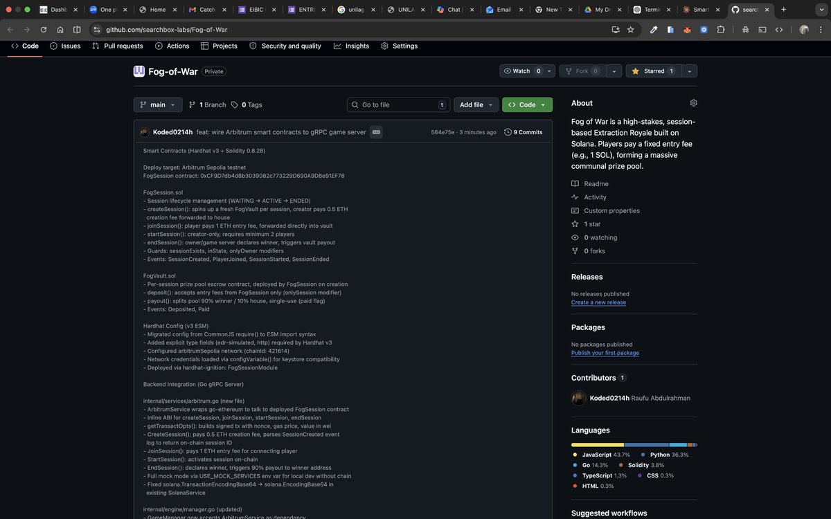Open Custom properties in About sidebar

(605, 211)
